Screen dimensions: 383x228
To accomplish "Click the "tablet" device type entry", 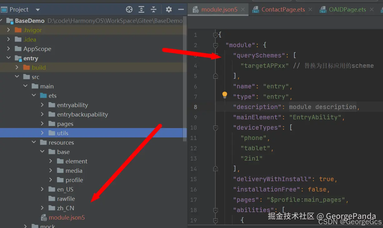I will 255,148.
